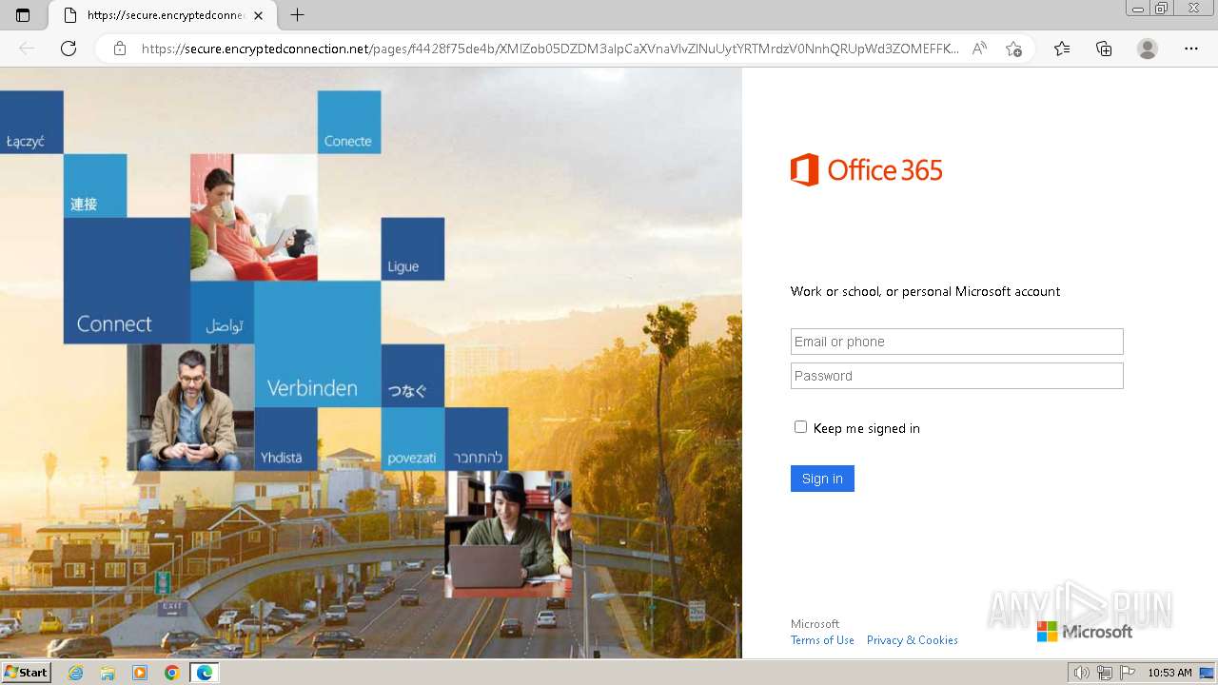Viewport: 1218px width, 685px height.
Task: Click the address bar URL
Action: [x=550, y=49]
